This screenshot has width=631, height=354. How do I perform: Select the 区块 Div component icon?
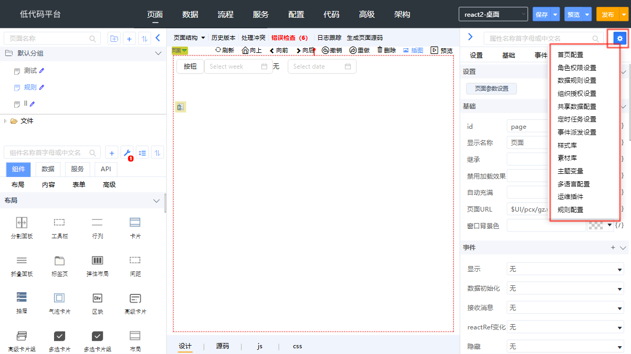[x=97, y=297]
